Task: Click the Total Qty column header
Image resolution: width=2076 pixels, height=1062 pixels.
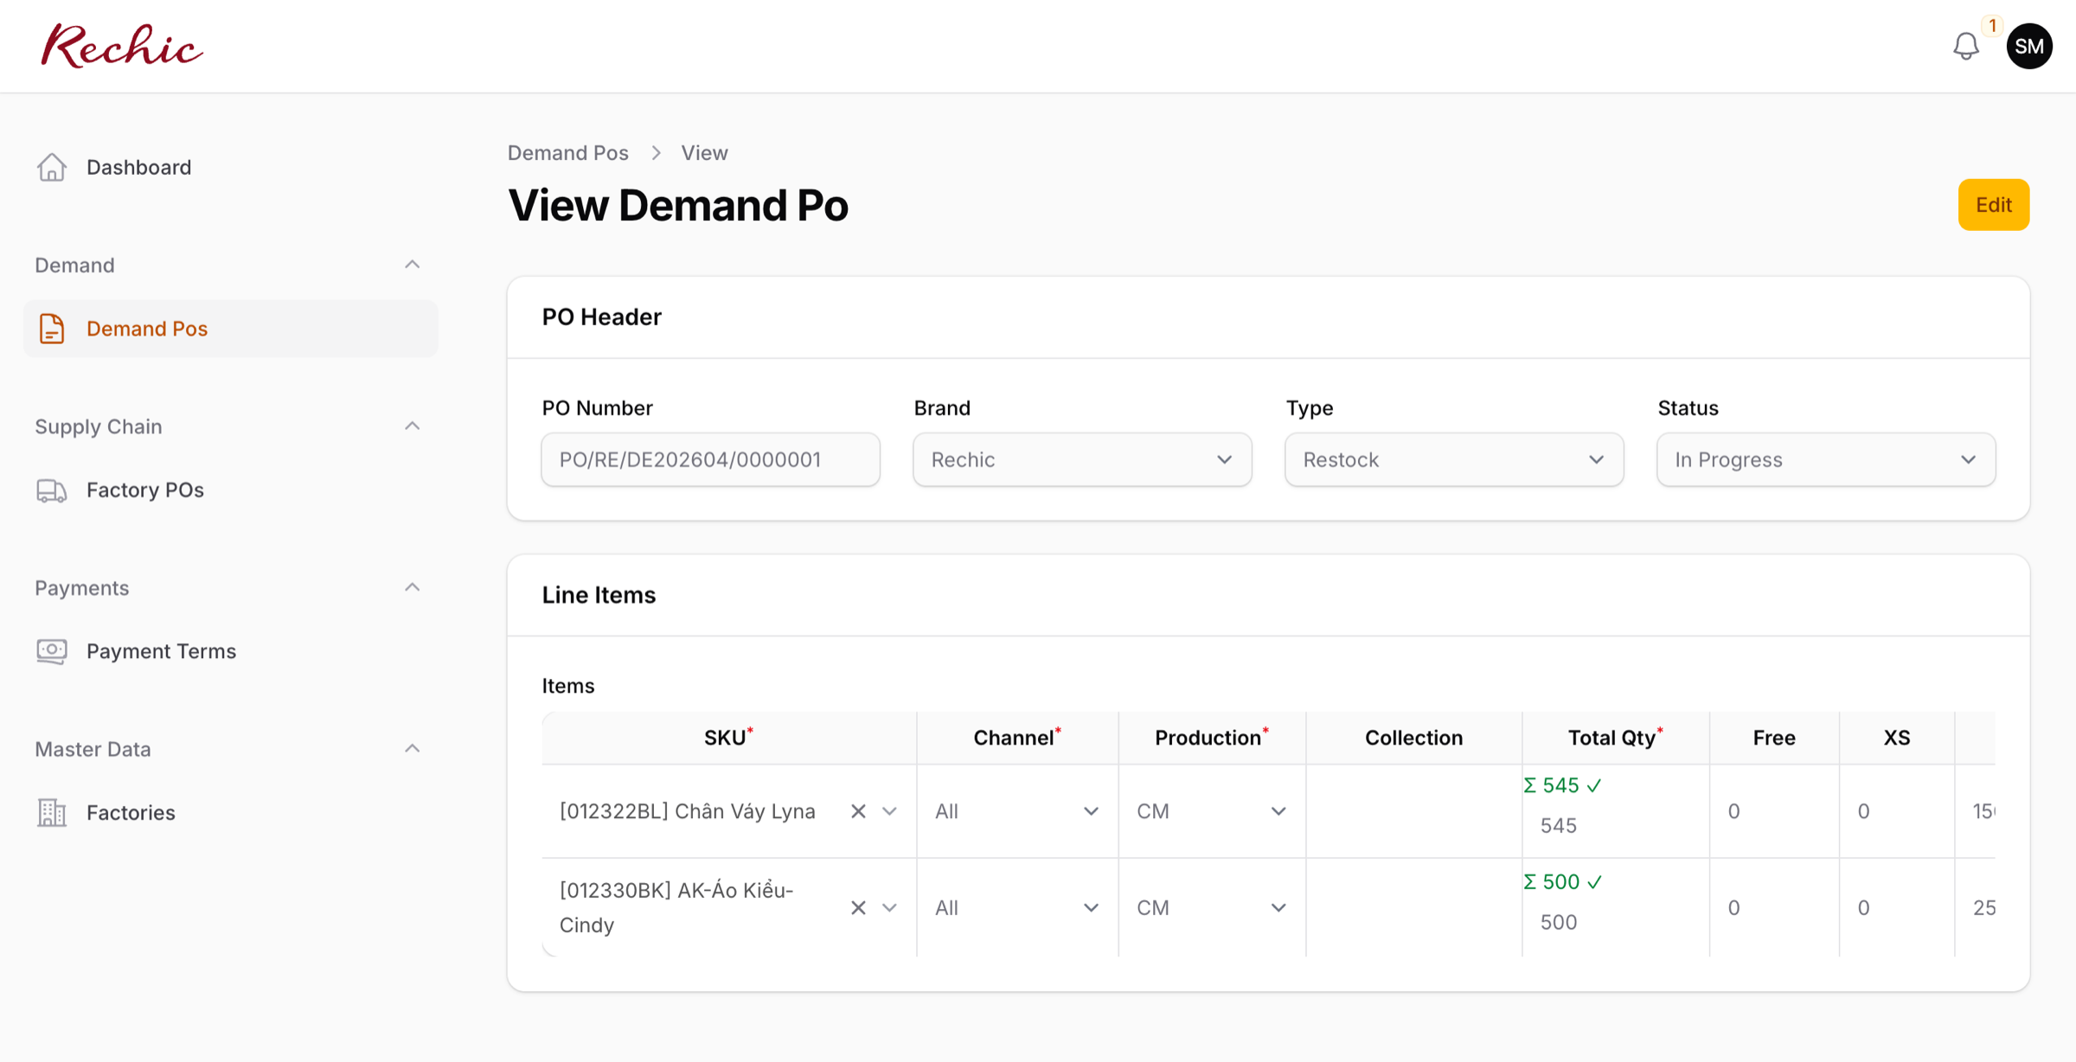Action: tap(1615, 738)
